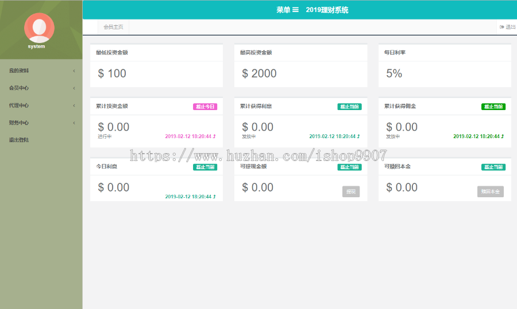Click the 累计投资金额 card title
The height and width of the screenshot is (309, 517).
pyautogui.click(x=112, y=106)
